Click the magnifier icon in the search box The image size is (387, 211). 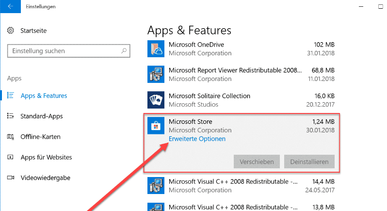point(124,51)
